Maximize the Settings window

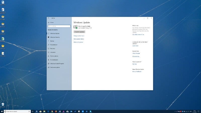[x=148, y=18]
